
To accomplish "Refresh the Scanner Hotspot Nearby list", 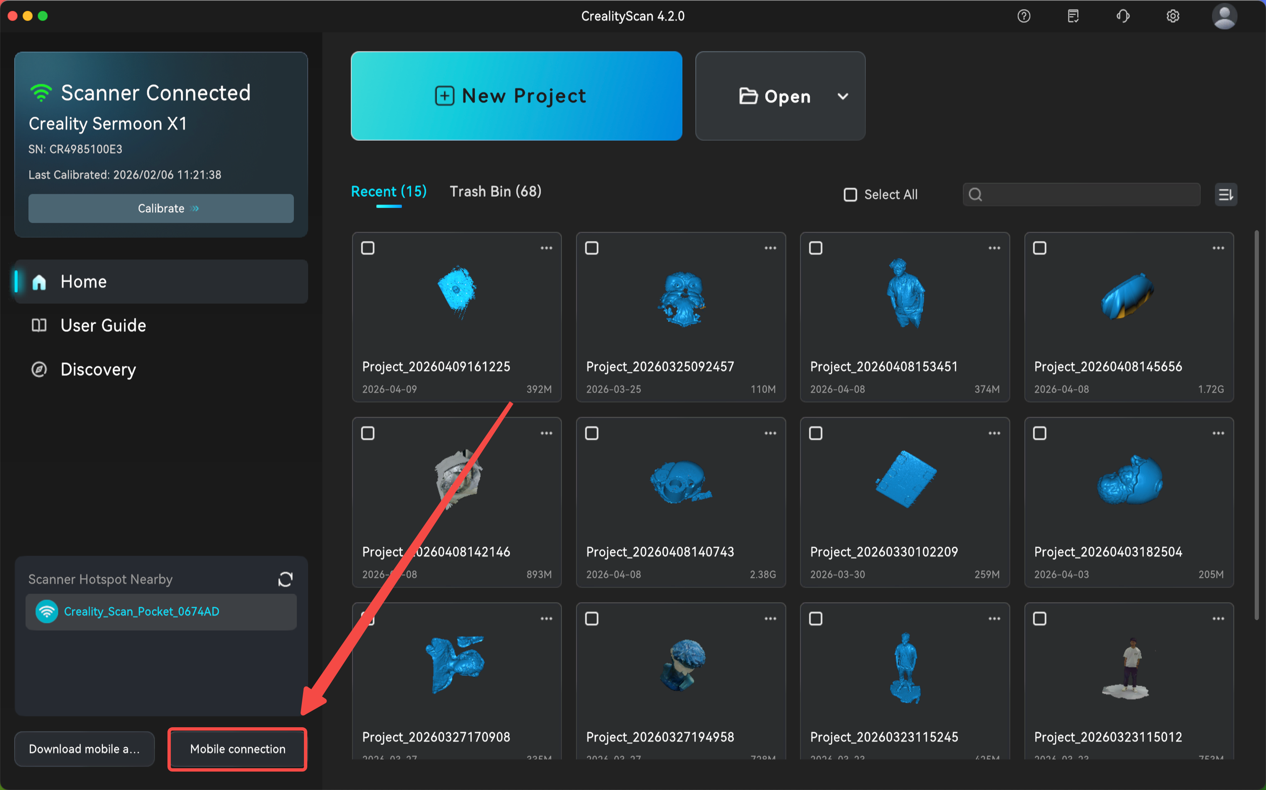I will [x=286, y=579].
